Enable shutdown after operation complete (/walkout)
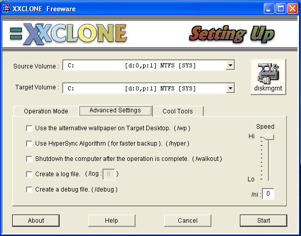The height and width of the screenshot is (236, 301). point(29,159)
